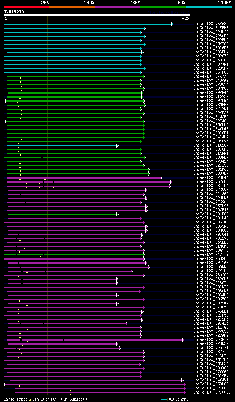Click the UniRef100_Q2QSR7 label
This screenshot has height=402, width=235.
pyautogui.click(x=211, y=68)
